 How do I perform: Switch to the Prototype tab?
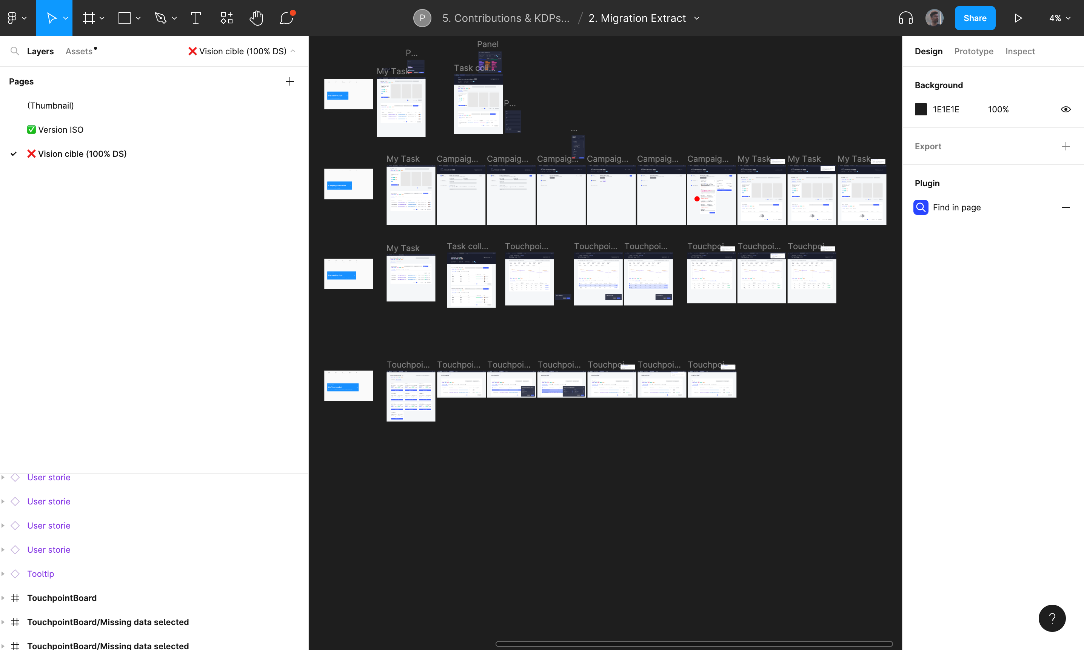pos(973,51)
